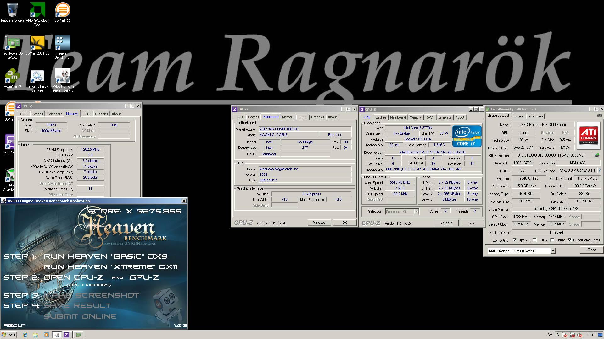Click Close button in GPU-Z
Image resolution: width=604 pixels, height=339 pixels.
coord(592,250)
